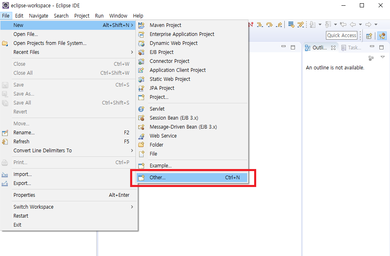Click the Connector Project icon
390x256 pixels.
tap(141, 61)
